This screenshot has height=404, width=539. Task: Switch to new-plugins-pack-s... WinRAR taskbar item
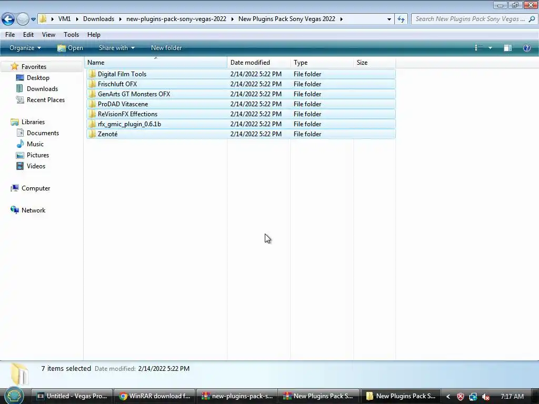(236, 396)
